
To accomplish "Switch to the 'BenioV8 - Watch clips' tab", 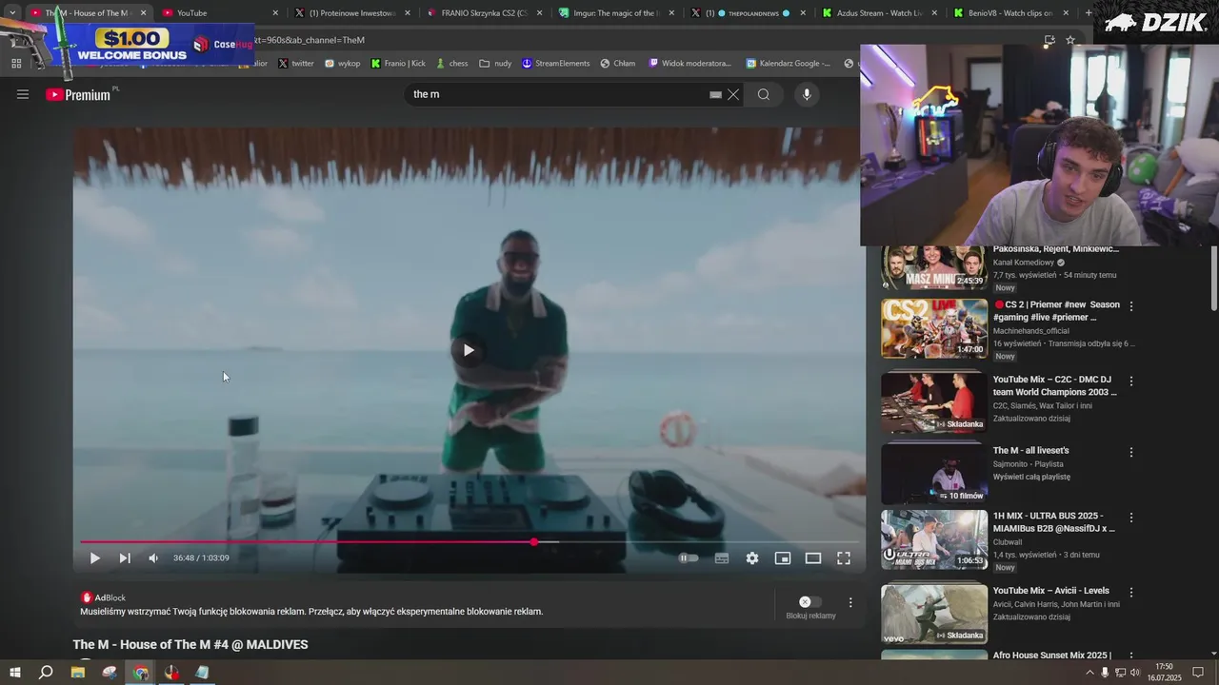I will 1013,13.
